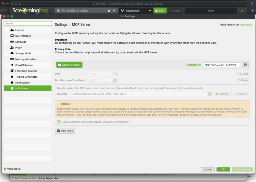The height and width of the screenshot is (182, 256).
Task: Open the URL history dropdown arrow
Action: 114,11
